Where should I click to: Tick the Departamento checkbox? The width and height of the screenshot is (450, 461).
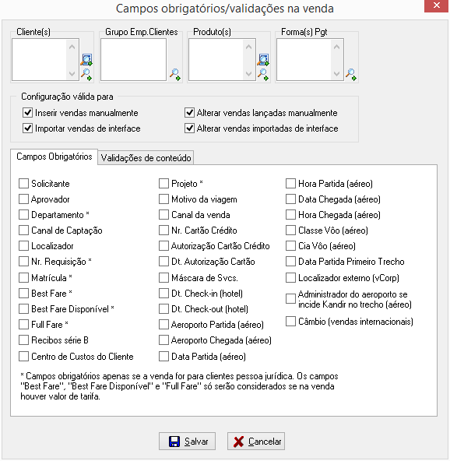coord(23,215)
